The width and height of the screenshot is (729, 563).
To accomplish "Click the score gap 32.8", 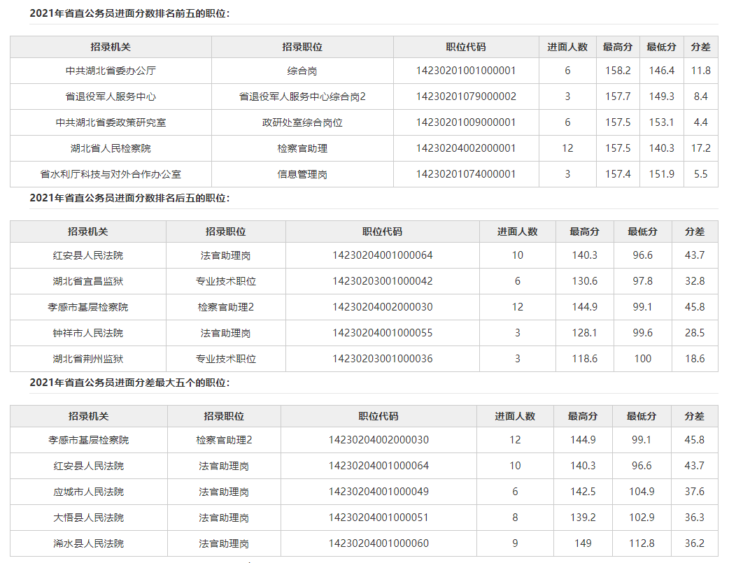I will [x=695, y=281].
